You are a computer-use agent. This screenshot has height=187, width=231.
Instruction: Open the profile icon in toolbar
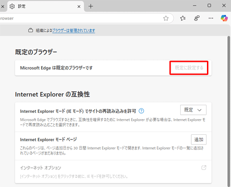coord(197,18)
